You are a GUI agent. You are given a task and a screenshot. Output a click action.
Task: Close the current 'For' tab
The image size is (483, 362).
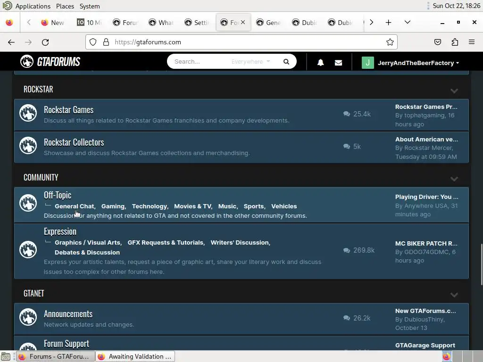243,22
